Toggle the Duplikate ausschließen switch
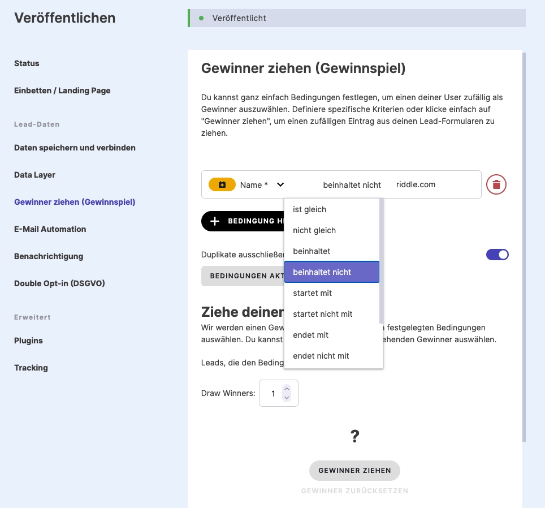Image resolution: width=545 pixels, height=508 pixels. click(x=497, y=255)
